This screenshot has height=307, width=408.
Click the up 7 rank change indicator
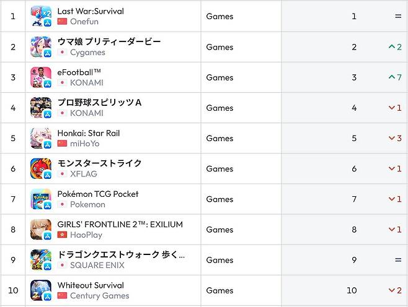pyautogui.click(x=395, y=77)
